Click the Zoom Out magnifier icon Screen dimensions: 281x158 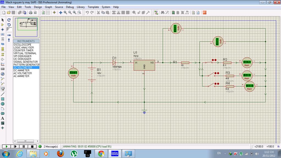tap(70, 13)
